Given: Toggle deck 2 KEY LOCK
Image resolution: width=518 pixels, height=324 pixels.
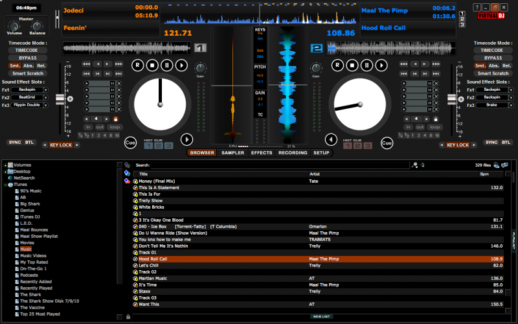Looking at the screenshot, I should tap(458, 145).
